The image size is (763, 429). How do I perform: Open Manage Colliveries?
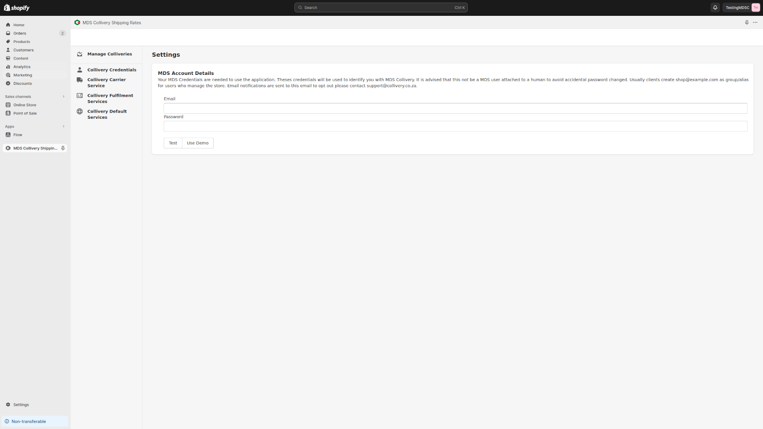click(x=110, y=54)
